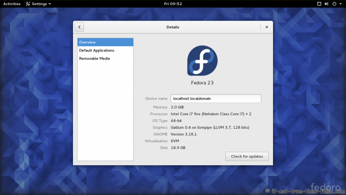Open the Settings app menu in top bar
Screen dimensions: 346x195
click(38, 4)
